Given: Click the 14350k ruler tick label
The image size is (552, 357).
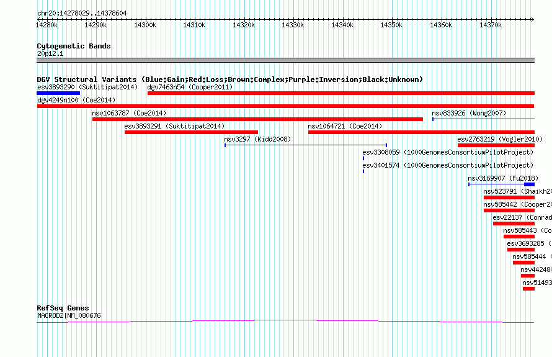Looking at the screenshot, I should coord(391,25).
